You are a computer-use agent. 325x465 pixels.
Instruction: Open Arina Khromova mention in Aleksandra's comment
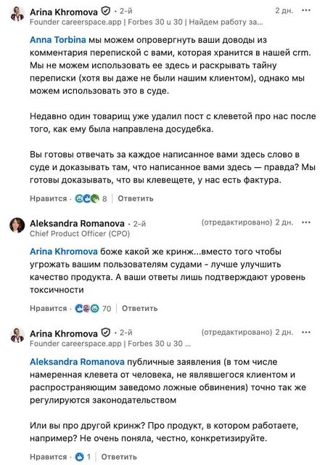pyautogui.click(x=64, y=251)
